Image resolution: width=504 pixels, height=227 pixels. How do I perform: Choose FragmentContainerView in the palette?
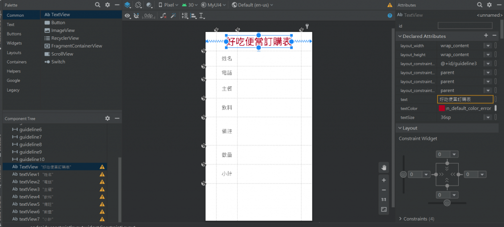pyautogui.click(x=73, y=46)
